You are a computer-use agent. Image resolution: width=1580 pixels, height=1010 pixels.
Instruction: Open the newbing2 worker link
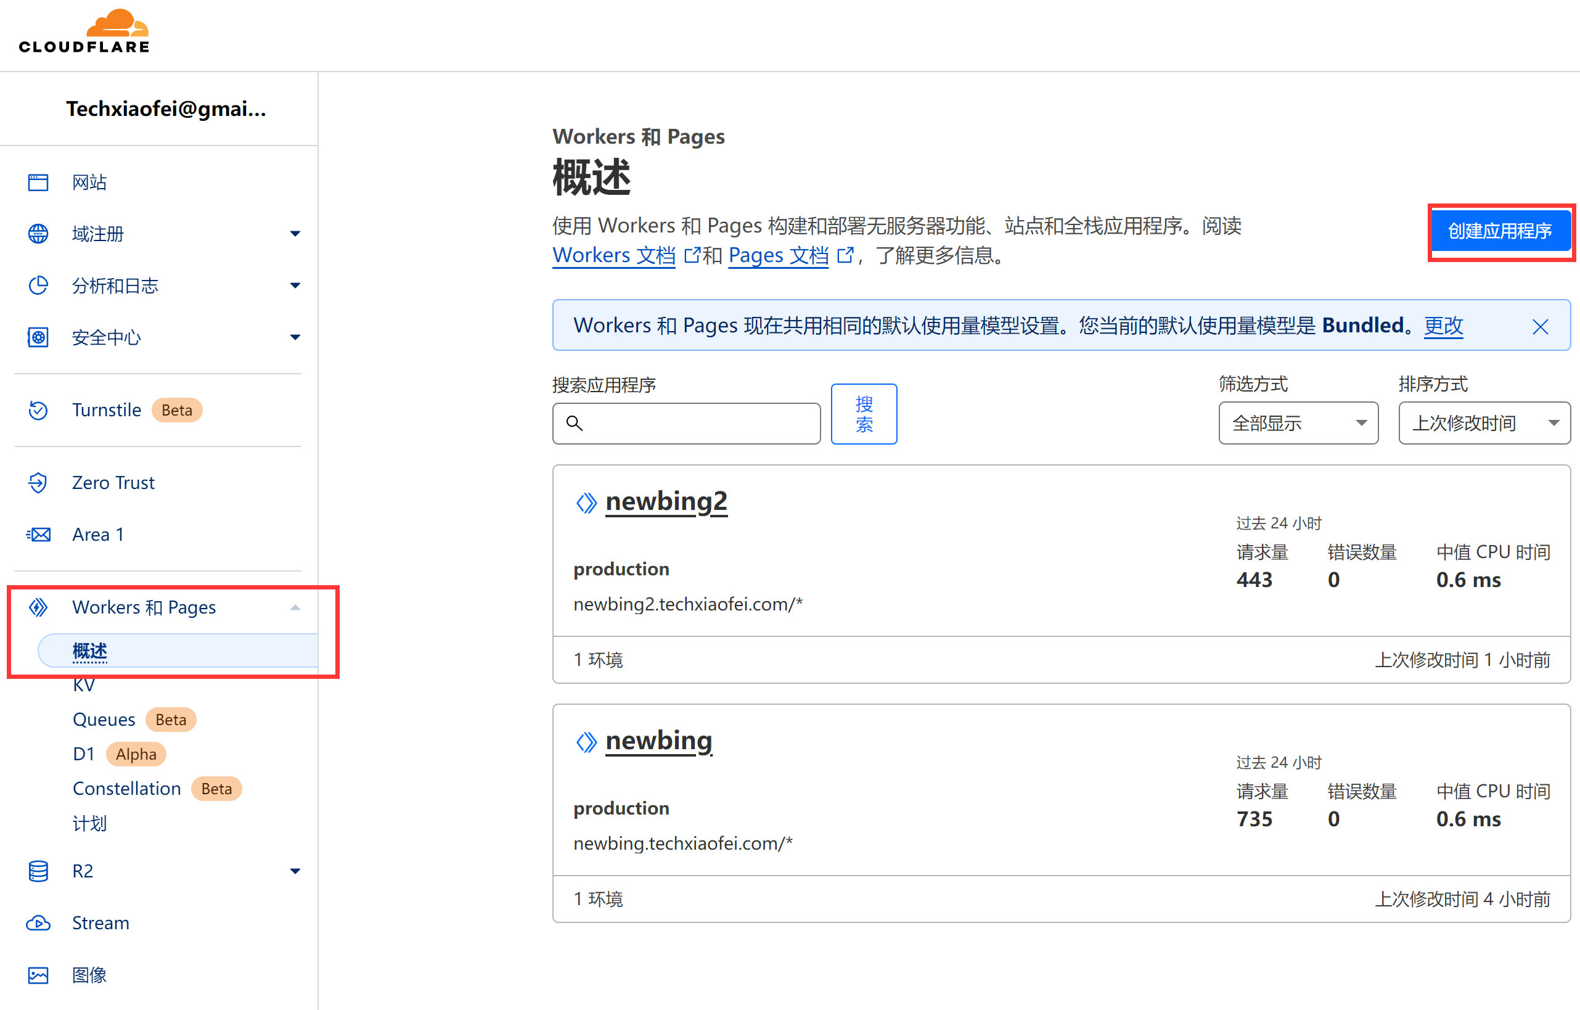pos(665,501)
